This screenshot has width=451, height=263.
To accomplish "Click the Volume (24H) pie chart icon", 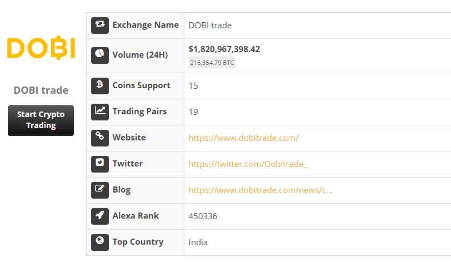I will tap(100, 55).
